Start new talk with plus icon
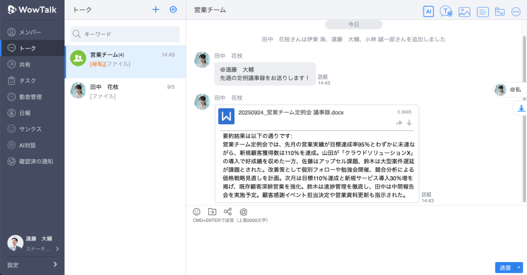The height and width of the screenshot is (275, 527). tap(155, 10)
